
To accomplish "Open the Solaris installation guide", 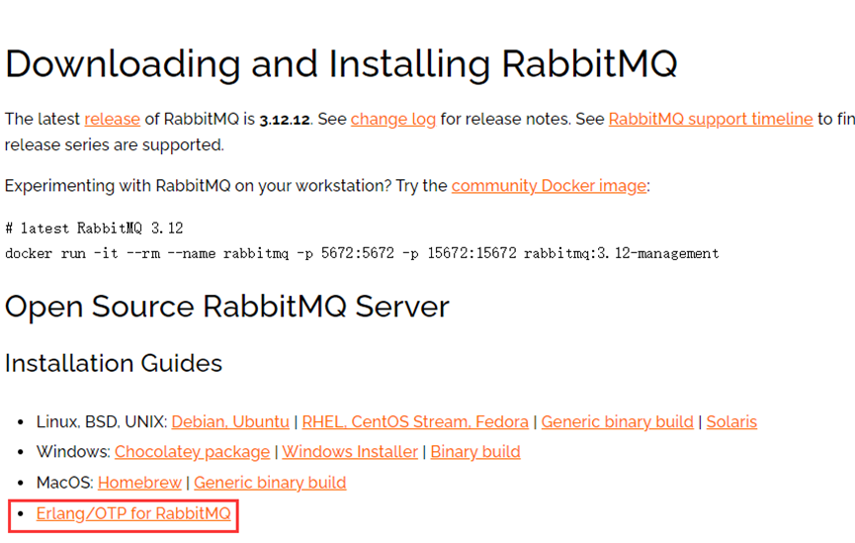I will [x=731, y=422].
